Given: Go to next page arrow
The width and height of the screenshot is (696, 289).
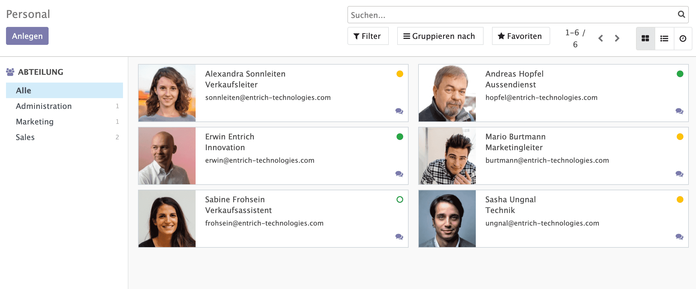Looking at the screenshot, I should click(617, 38).
